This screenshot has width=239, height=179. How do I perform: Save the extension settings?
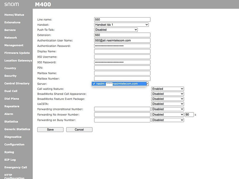(x=50, y=130)
